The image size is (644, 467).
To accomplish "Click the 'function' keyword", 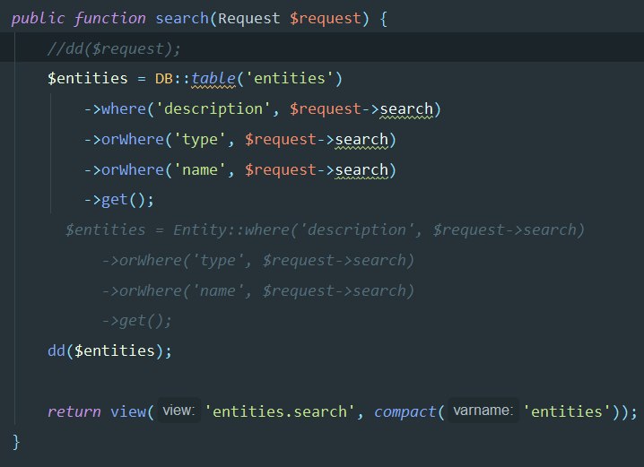I will [109, 19].
